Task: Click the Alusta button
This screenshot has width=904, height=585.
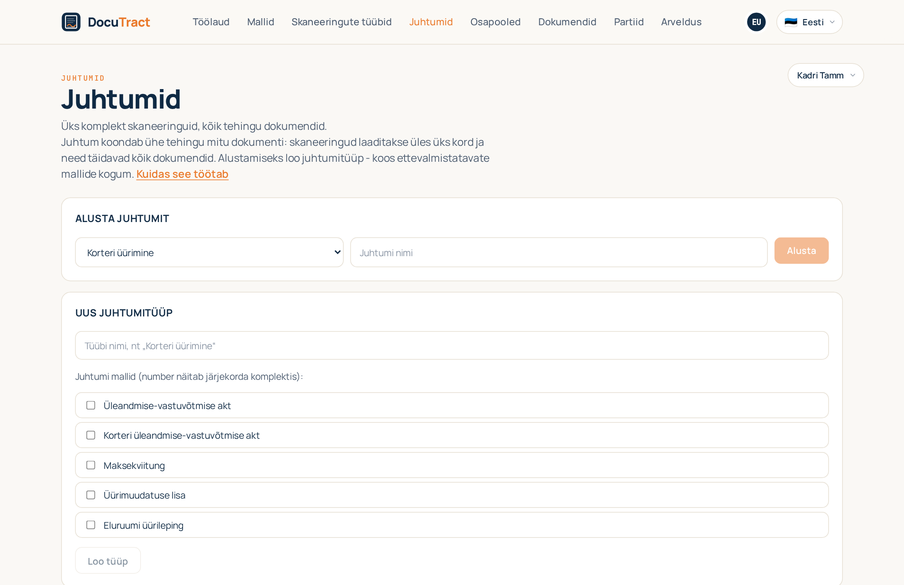Action: pos(801,251)
